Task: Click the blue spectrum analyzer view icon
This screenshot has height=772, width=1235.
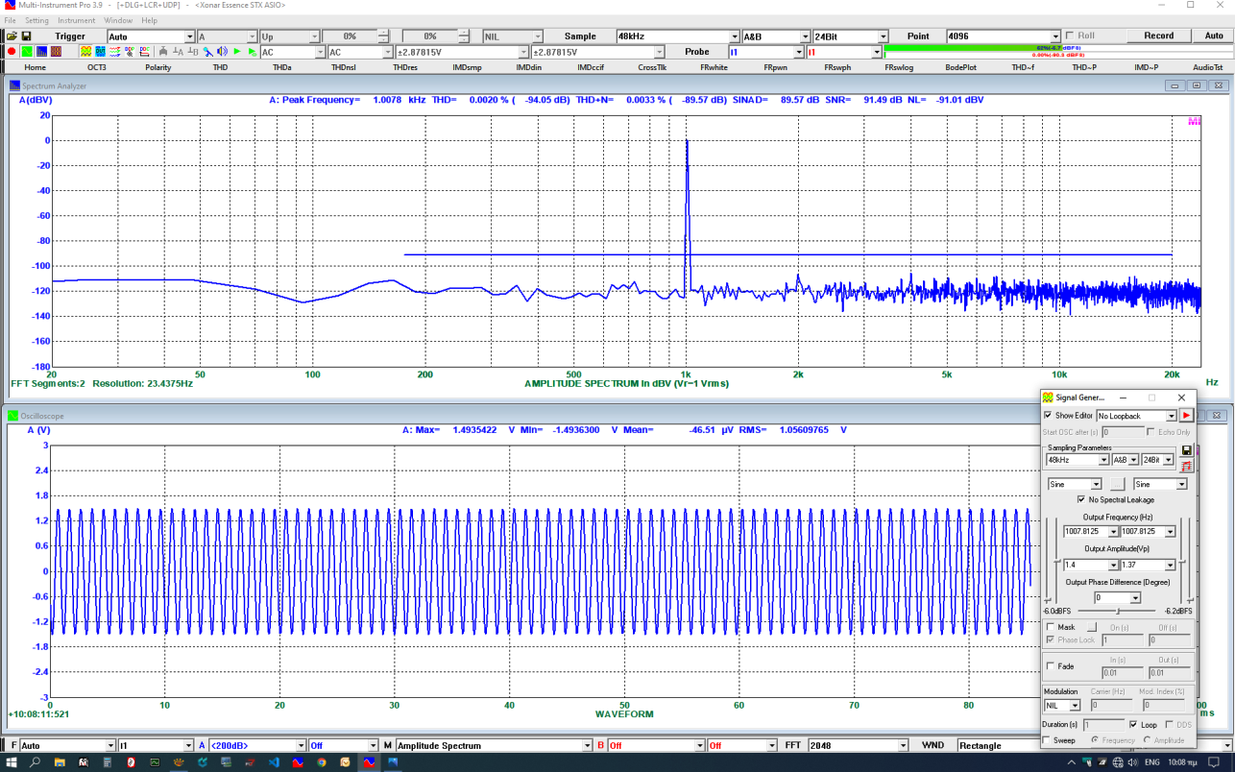Action: click(41, 52)
